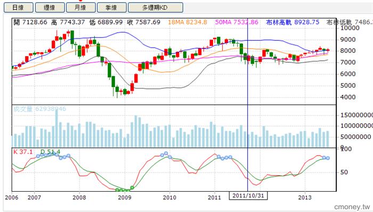Switch to the 日線 daily chart tab
Viewport: 373px width, 212px height.
point(18,7)
